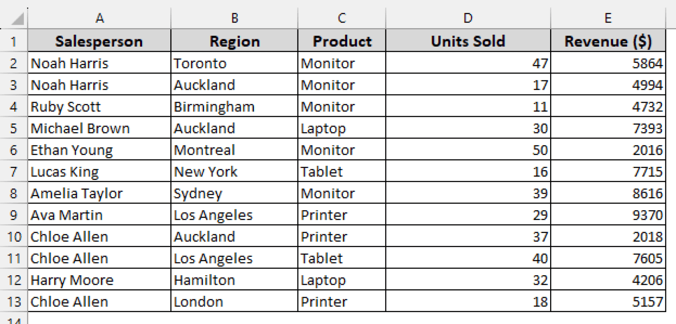Image resolution: width=676 pixels, height=324 pixels.
Task: Select column A by its header
Action: 99,18
